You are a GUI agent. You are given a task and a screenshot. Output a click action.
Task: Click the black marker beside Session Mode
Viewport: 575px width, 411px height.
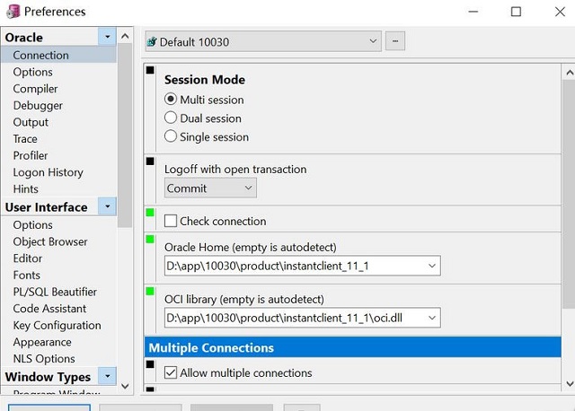pos(150,70)
